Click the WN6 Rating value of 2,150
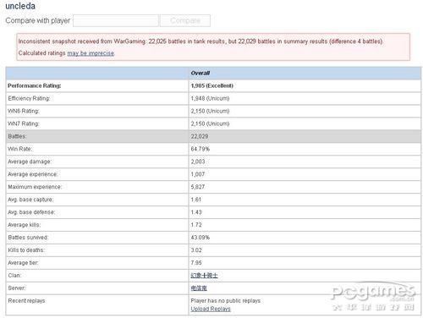This screenshot has width=423, height=318. [x=210, y=111]
